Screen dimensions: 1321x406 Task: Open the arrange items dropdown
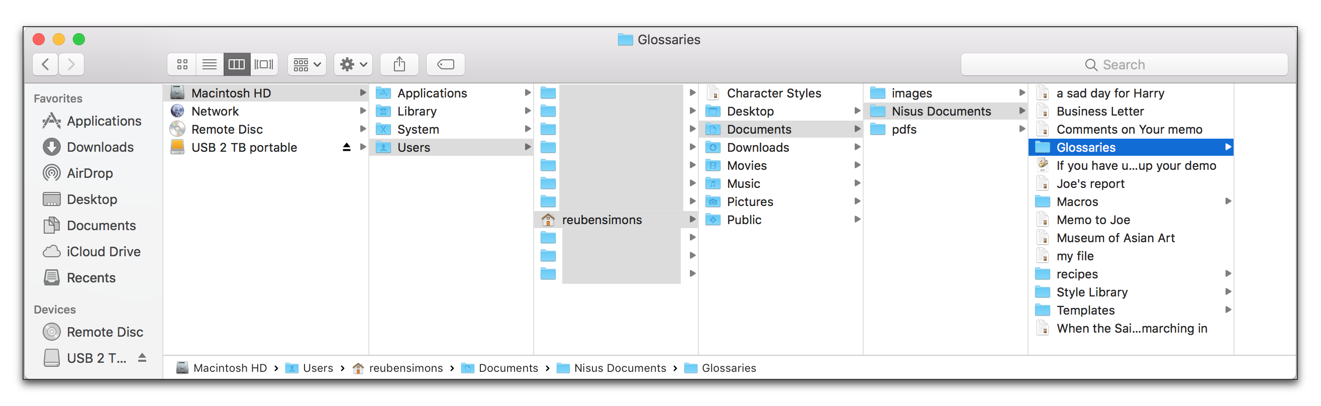(307, 65)
